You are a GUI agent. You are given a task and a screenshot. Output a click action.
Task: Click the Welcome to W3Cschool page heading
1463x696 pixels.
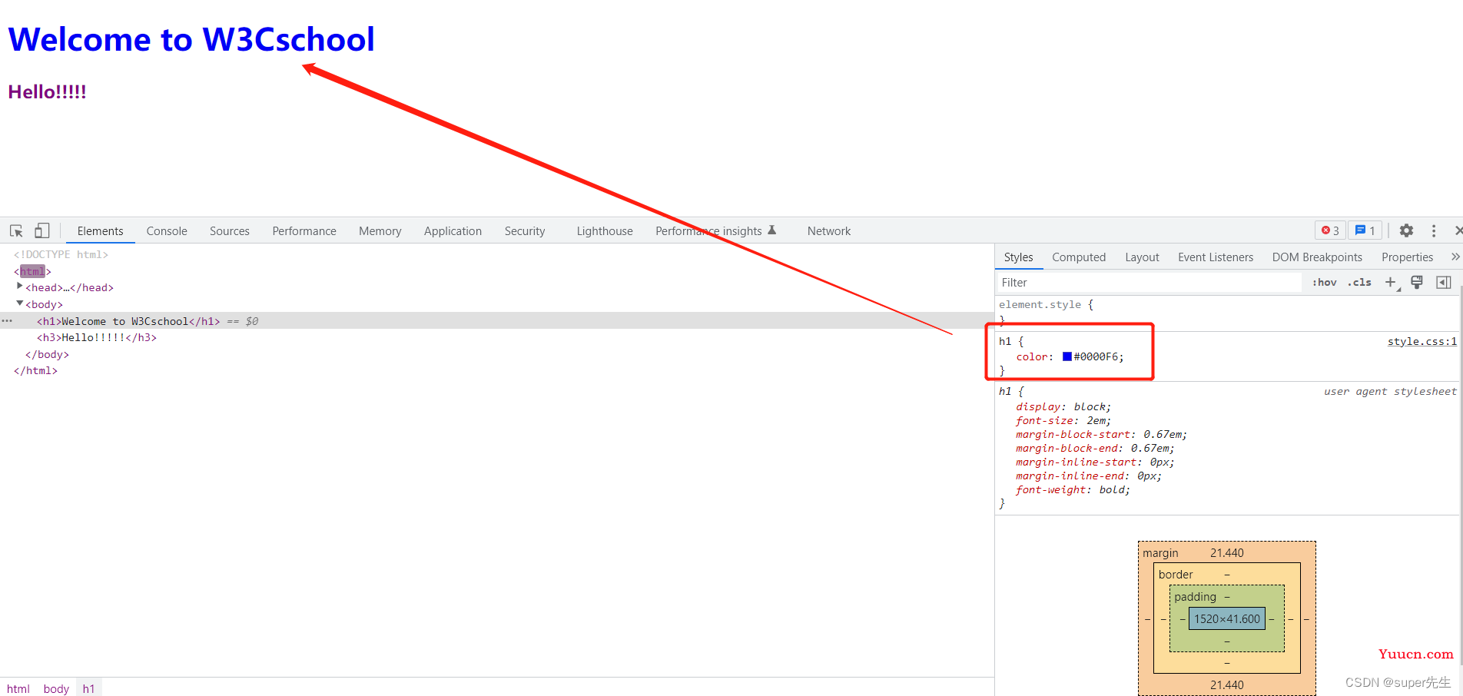pos(191,39)
